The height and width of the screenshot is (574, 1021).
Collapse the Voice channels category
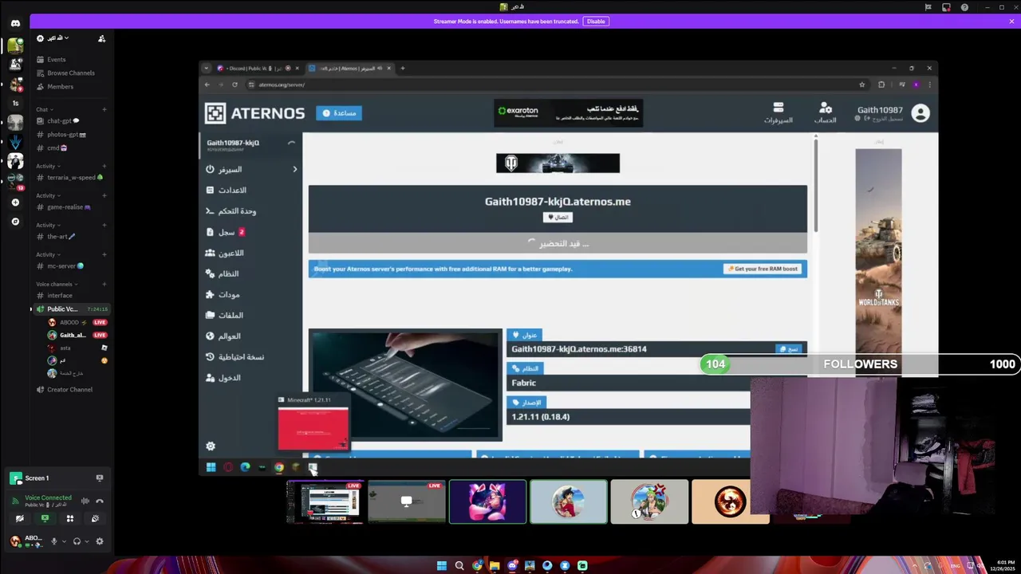(x=57, y=284)
